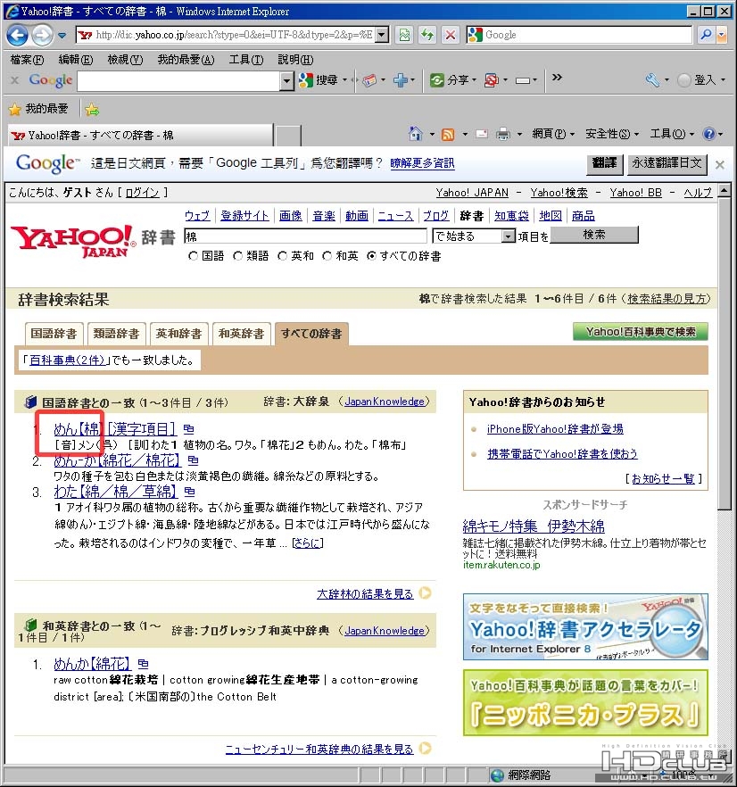Image resolution: width=737 pixels, height=787 pixels.
Task: Select the 国語 radio button
Action: (x=193, y=256)
